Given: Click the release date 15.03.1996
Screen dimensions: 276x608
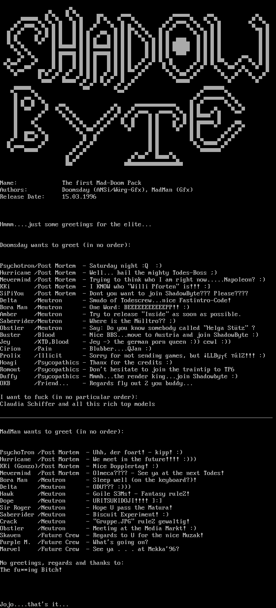Looking at the screenshot, I should pyautogui.click(x=79, y=197).
